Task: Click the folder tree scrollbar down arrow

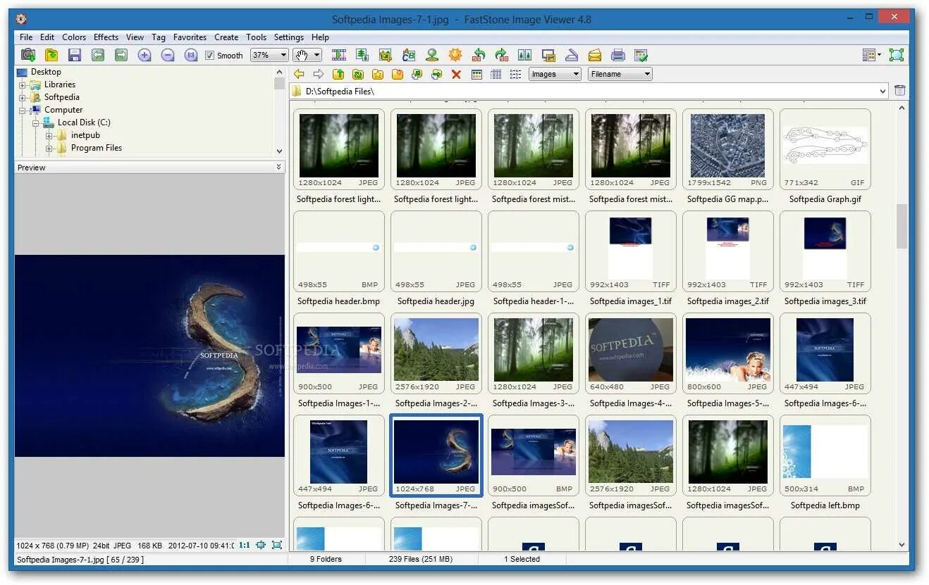Action: click(279, 151)
